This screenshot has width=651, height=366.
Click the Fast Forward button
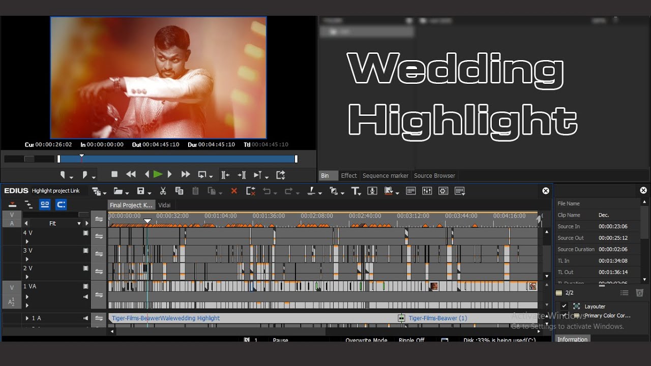[186, 174]
